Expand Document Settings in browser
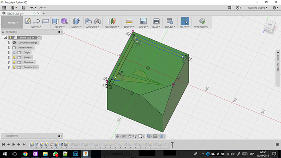Image resolution: width=281 pixels, height=158 pixels. pos(9,43)
